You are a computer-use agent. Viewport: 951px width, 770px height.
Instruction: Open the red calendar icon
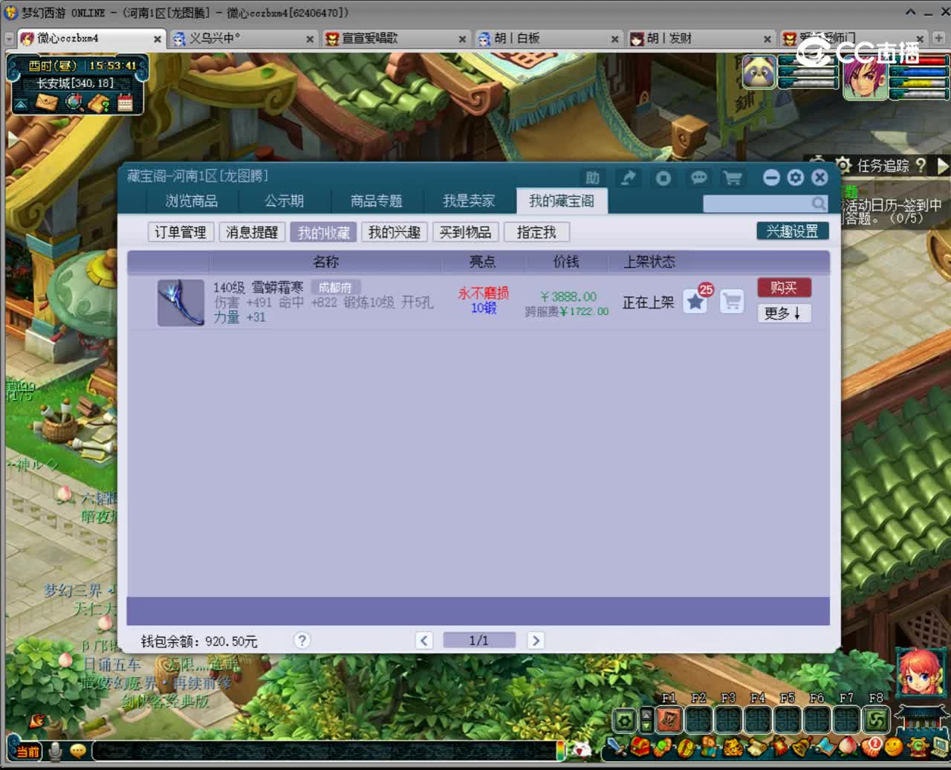(x=125, y=103)
